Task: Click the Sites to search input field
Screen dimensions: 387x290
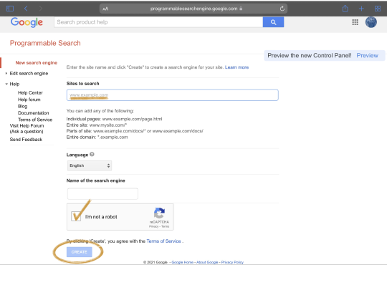Action: click(x=173, y=95)
